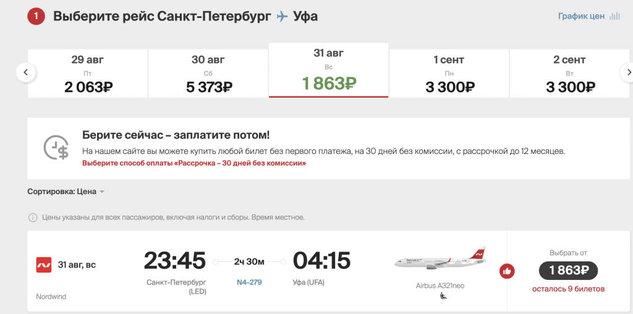Click the info icon beside price note

[x=33, y=218]
